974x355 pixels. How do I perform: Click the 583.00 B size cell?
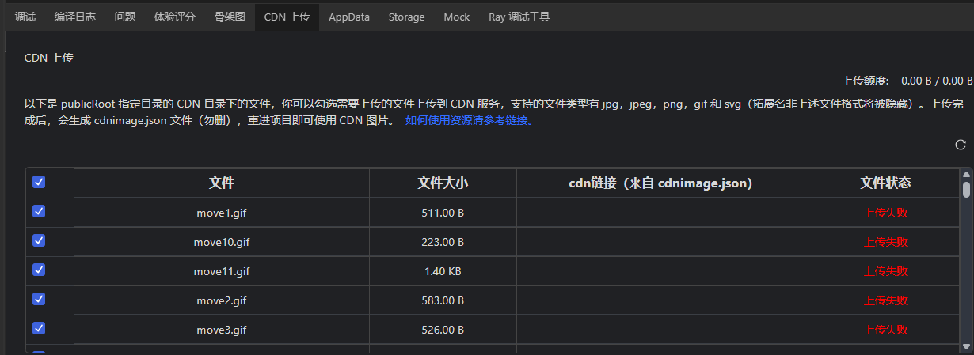[x=443, y=300]
